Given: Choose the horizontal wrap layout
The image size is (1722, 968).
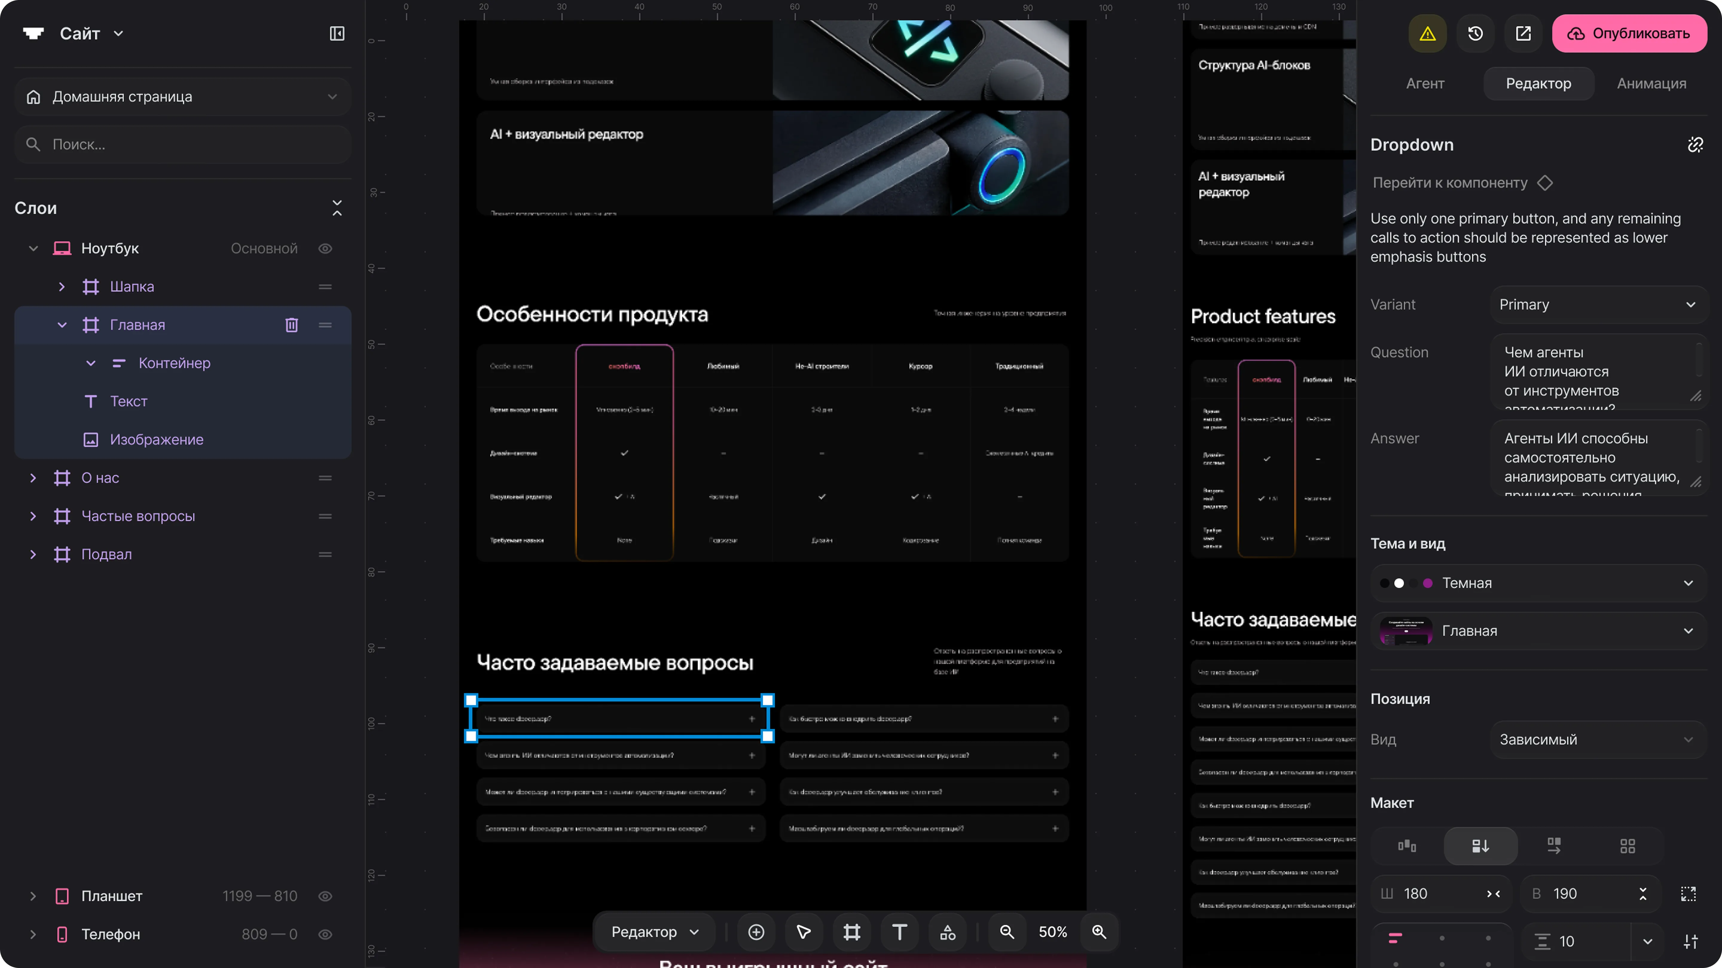Looking at the screenshot, I should (1554, 846).
